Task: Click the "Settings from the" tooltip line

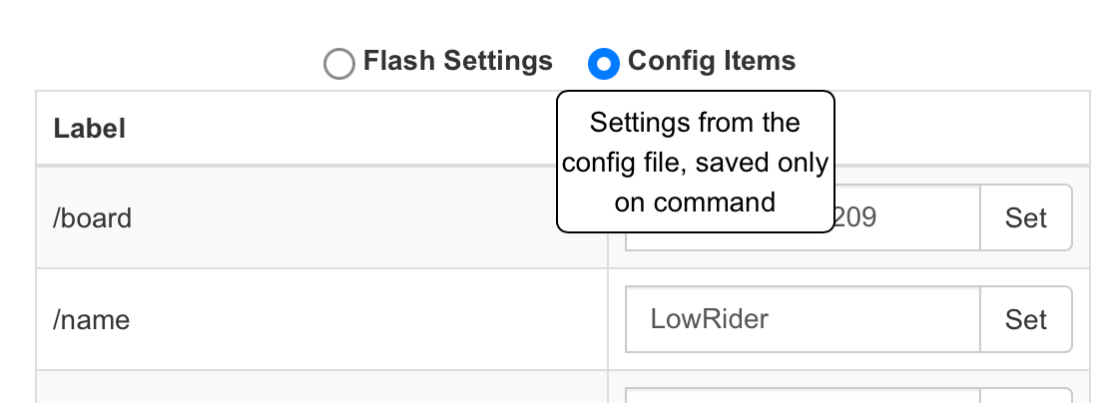Action: (x=695, y=123)
